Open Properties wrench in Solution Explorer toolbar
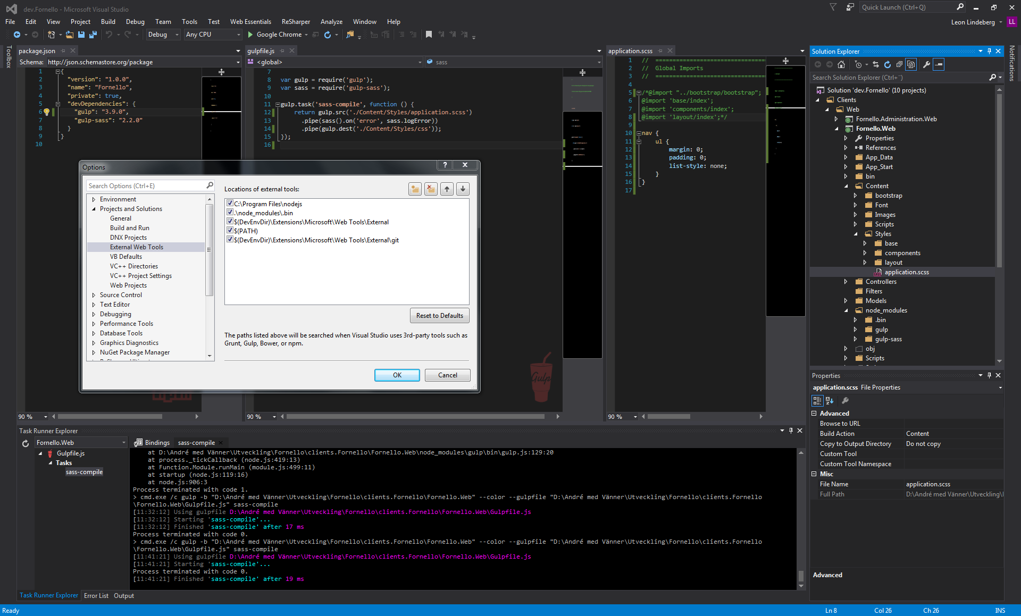1021x616 pixels. 926,64
